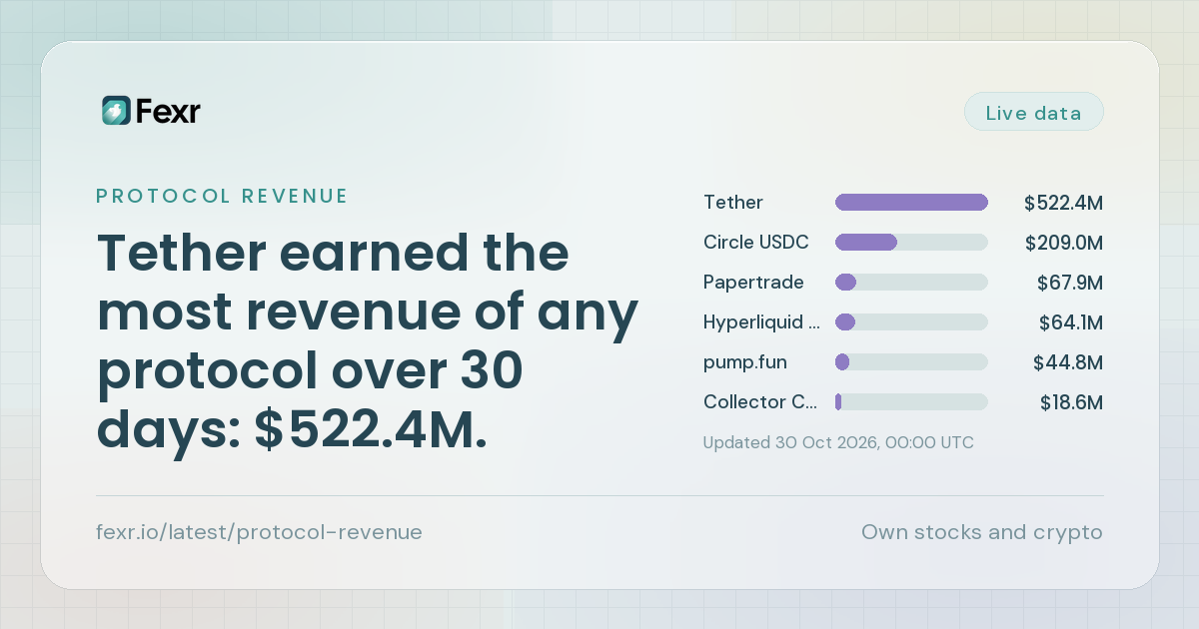Click the Own stocks and crypto tagline
The height and width of the screenshot is (629, 1199).
982,532
